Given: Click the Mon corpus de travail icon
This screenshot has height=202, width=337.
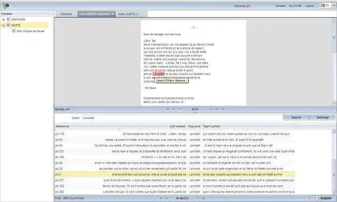Looking at the screenshot, I should (14, 31).
